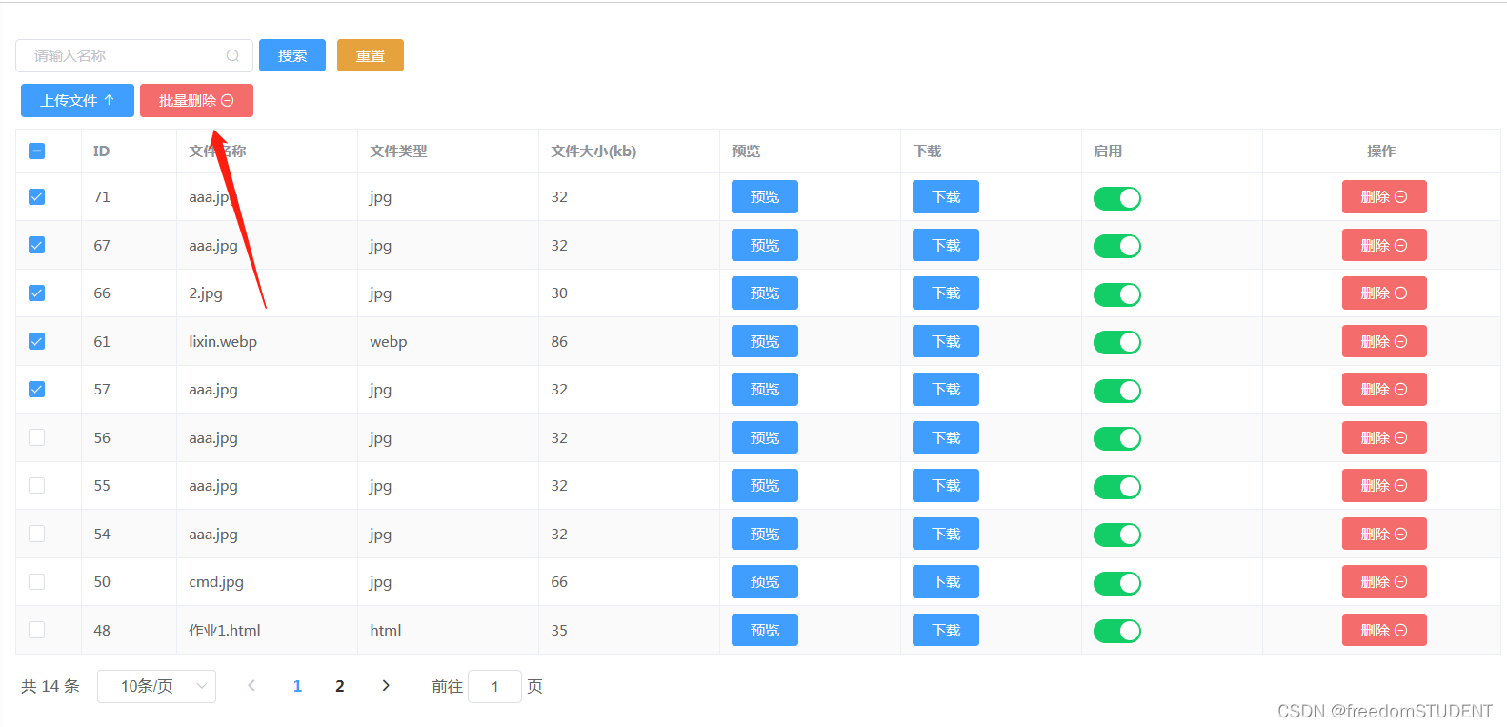Toggle the 启用 switch for ID 55
Viewport: 1507px width, 727px height.
[1117, 487]
